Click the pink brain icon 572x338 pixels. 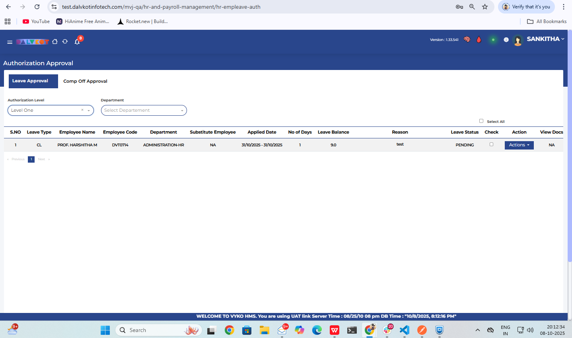click(x=467, y=39)
